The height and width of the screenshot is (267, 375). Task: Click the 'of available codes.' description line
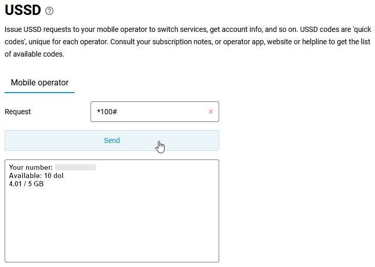tap(34, 54)
